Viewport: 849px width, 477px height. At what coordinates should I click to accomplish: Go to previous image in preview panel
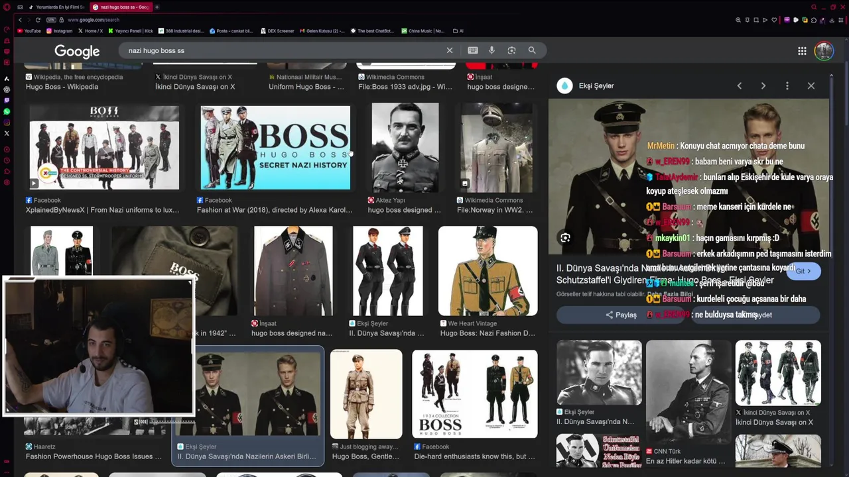(740, 86)
